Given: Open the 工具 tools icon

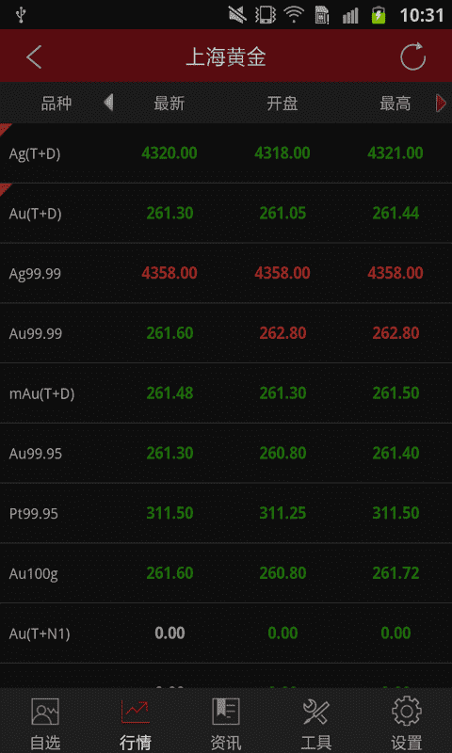Looking at the screenshot, I should click(316, 712).
